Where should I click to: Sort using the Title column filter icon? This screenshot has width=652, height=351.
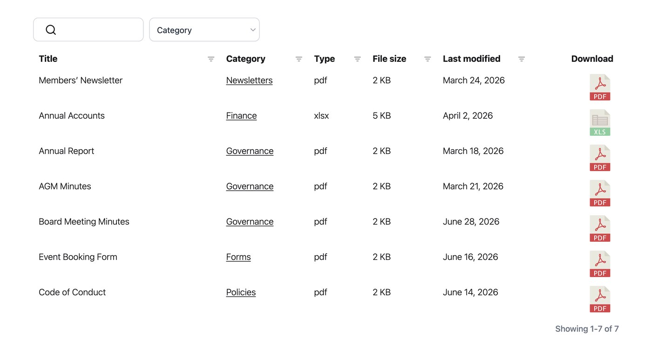coord(211,59)
